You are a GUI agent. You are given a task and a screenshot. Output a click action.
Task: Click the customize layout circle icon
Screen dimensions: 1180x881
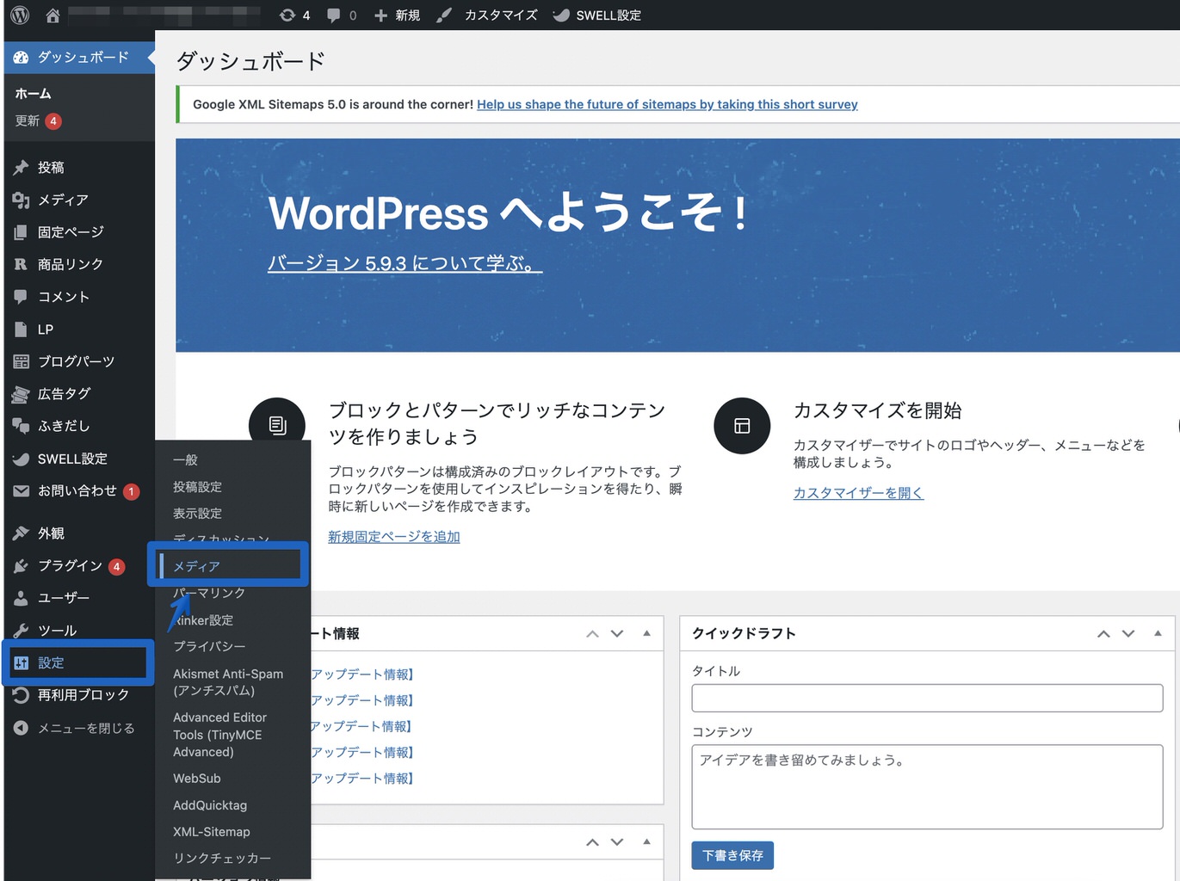pos(742,426)
